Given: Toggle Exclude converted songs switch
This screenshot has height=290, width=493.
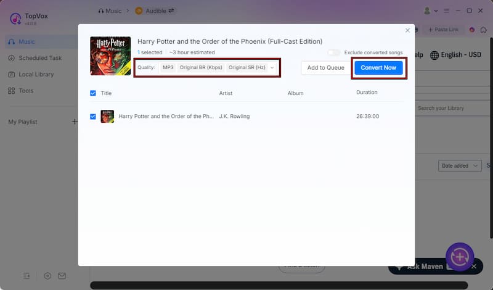Looking at the screenshot, I should pos(334,52).
